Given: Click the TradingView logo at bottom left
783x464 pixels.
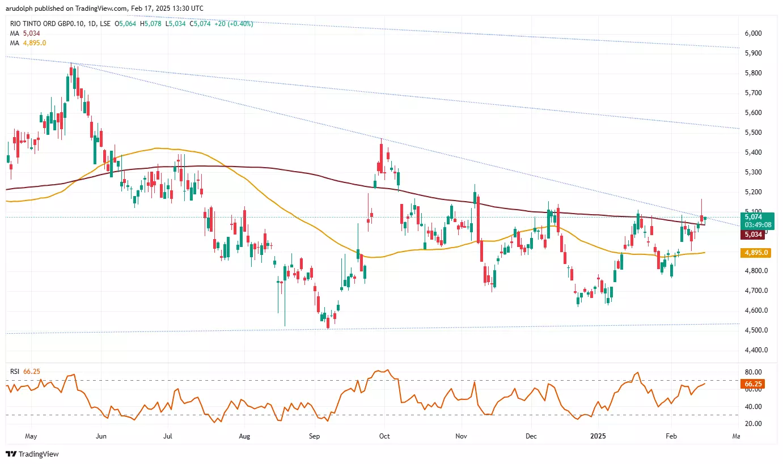Looking at the screenshot, I should click(x=32, y=454).
